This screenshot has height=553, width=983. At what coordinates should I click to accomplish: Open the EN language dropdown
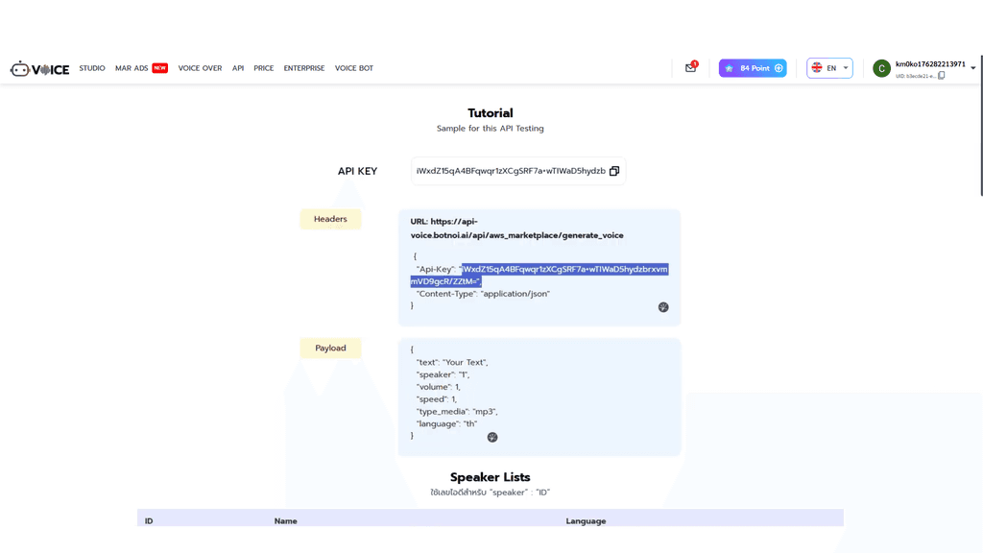click(829, 68)
